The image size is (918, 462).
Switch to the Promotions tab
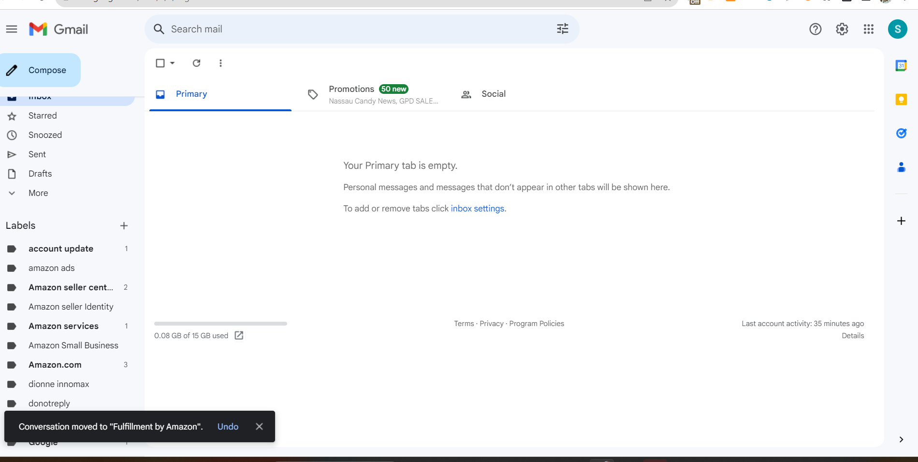point(374,94)
